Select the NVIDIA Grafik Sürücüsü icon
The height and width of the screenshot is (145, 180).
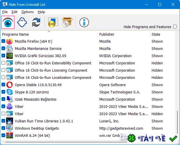pyautogui.click(x=10, y=56)
